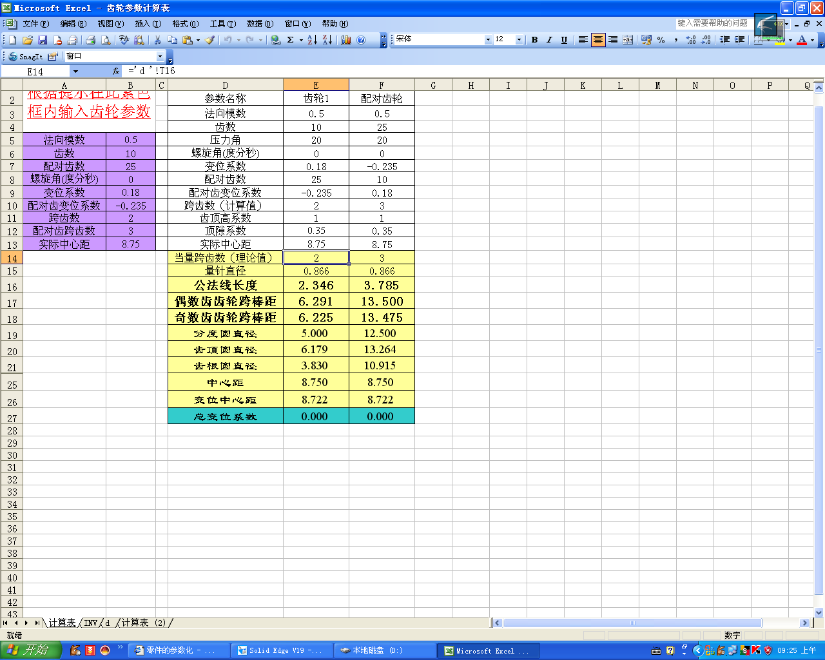Image resolution: width=825 pixels, height=660 pixels.
Task: Click the AutoSum sigma icon
Action: point(291,40)
